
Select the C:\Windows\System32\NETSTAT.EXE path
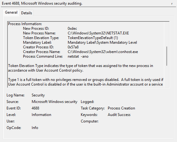click(98, 33)
